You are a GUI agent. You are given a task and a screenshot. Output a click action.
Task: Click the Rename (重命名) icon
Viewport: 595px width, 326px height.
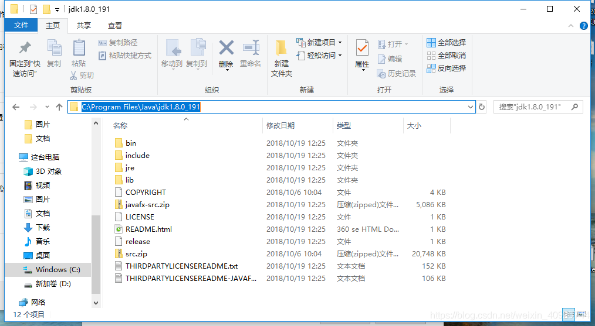point(251,49)
